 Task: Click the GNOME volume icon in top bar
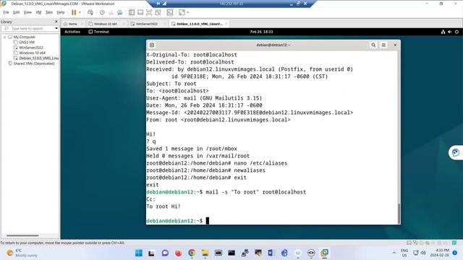coord(450,32)
